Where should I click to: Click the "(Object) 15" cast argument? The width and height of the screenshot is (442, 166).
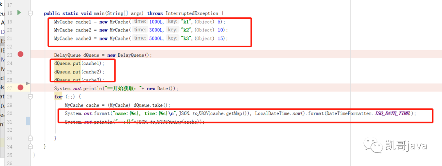tap(208, 38)
